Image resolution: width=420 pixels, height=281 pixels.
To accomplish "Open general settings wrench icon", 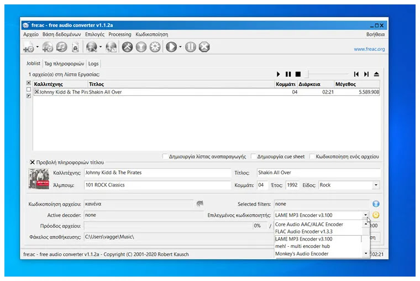I will click(x=128, y=47).
